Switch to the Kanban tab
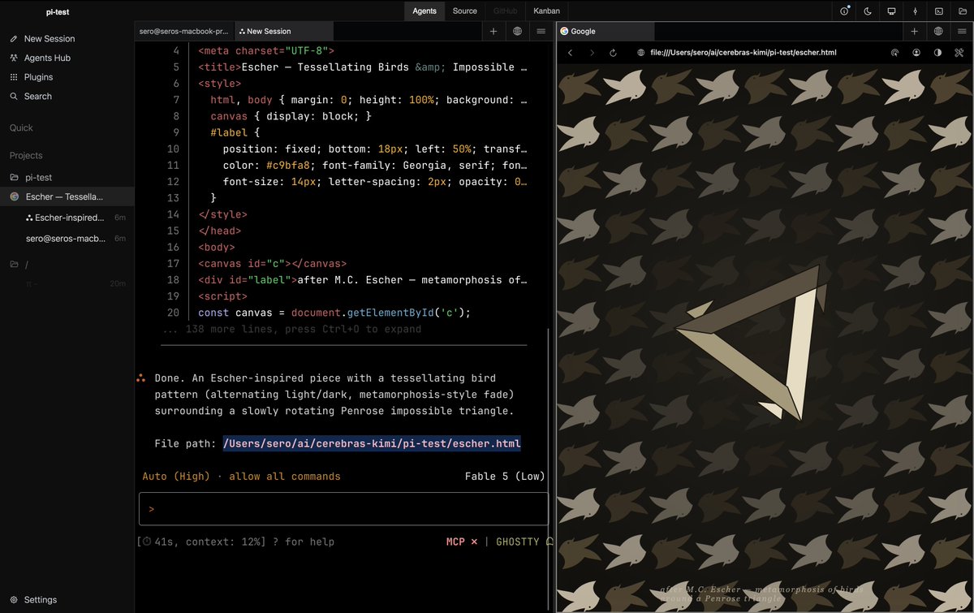974x613 pixels. coord(546,11)
